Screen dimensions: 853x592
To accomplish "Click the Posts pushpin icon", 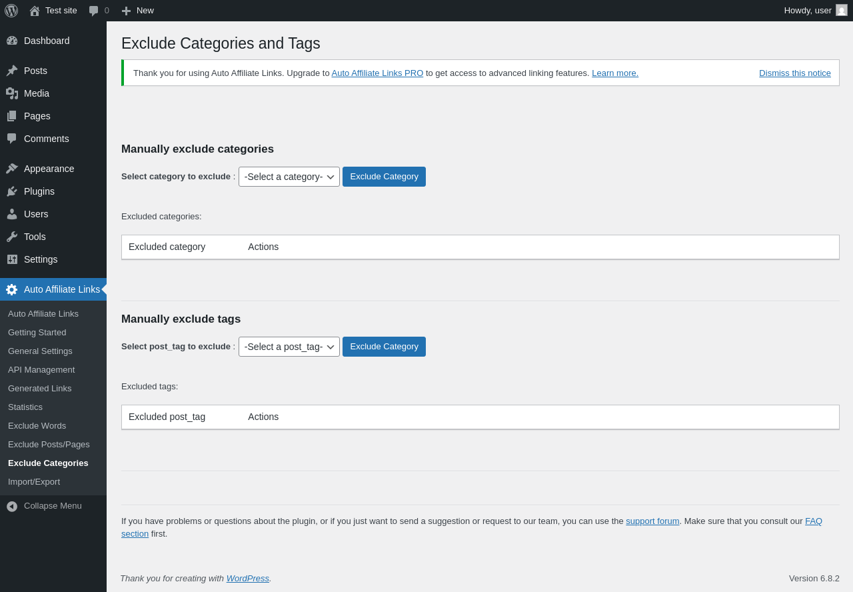I will click(x=12, y=71).
